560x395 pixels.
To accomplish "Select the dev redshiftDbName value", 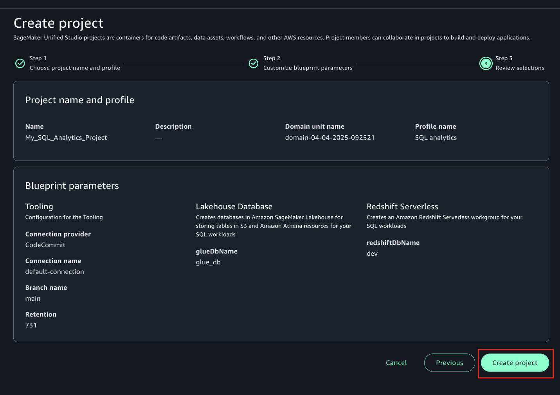I will tap(372, 253).
